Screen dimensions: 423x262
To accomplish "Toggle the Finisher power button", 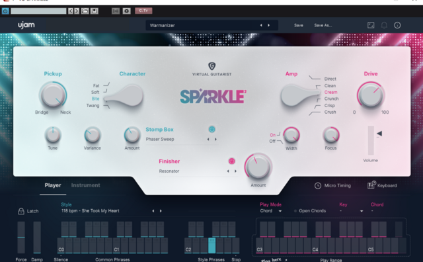I will point(231,161).
